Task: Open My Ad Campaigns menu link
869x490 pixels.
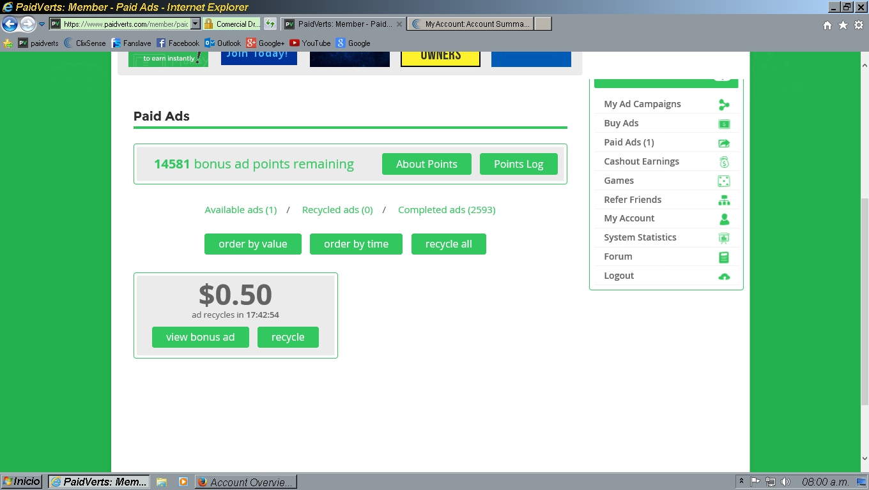Action: (642, 104)
